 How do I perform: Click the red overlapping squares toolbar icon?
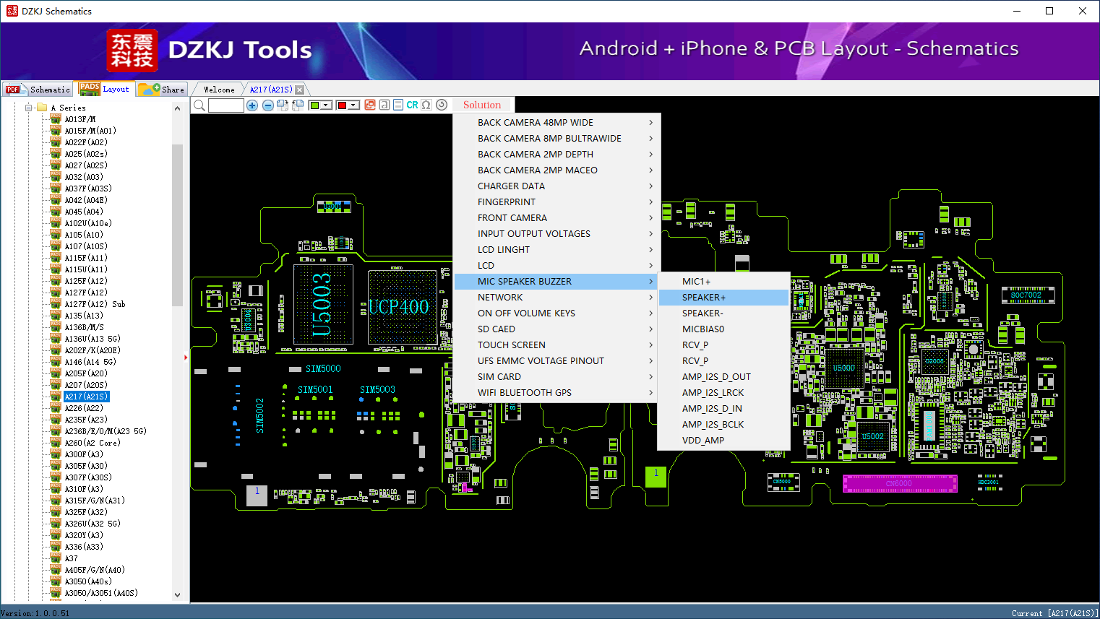click(370, 105)
